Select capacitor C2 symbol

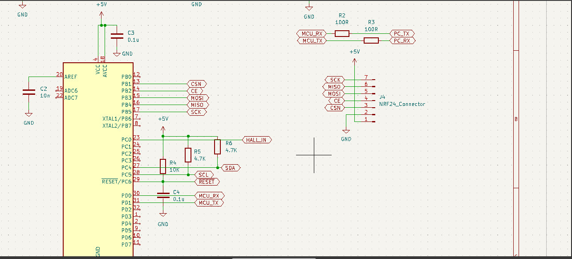pyautogui.click(x=28, y=92)
